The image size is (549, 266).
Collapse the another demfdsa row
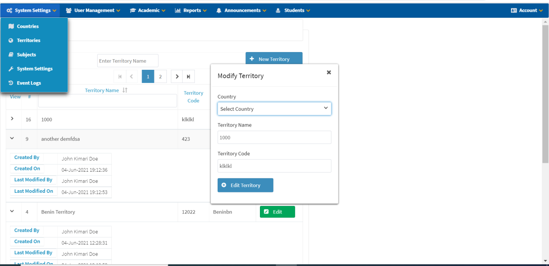tap(12, 139)
